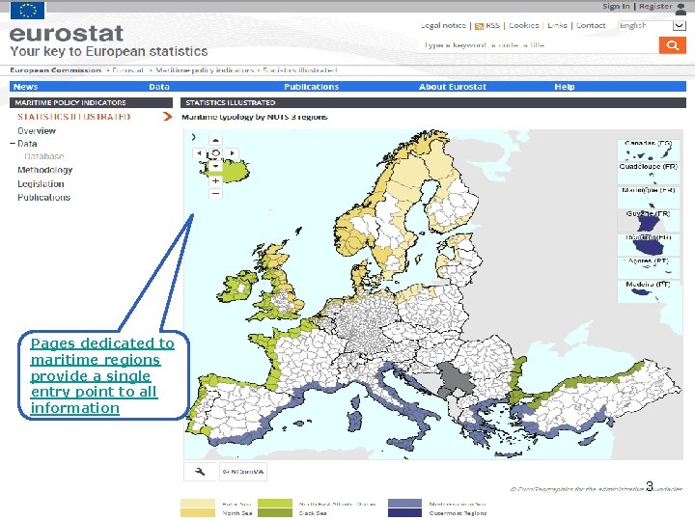Click the Statistics Illustrated panel header
695x521 pixels.
click(433, 102)
